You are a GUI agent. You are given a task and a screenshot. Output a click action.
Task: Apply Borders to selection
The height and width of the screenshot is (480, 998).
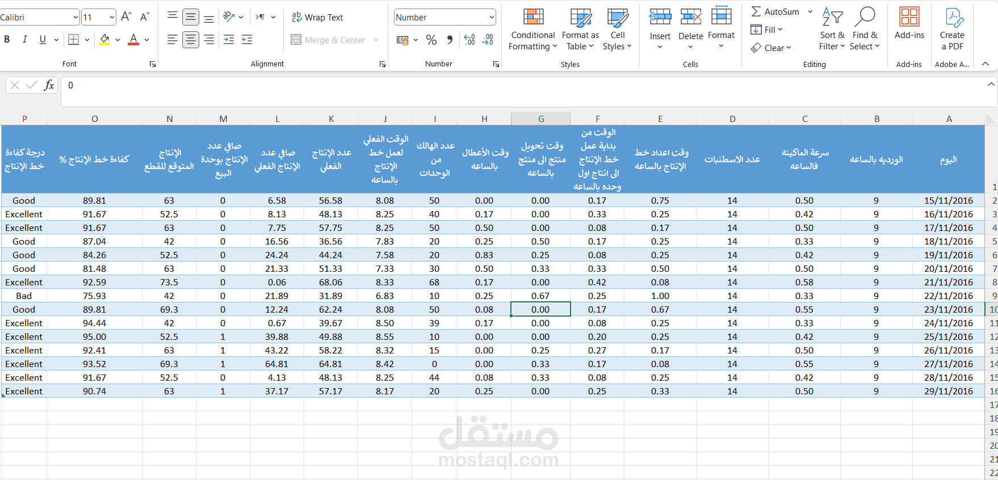[x=74, y=39]
